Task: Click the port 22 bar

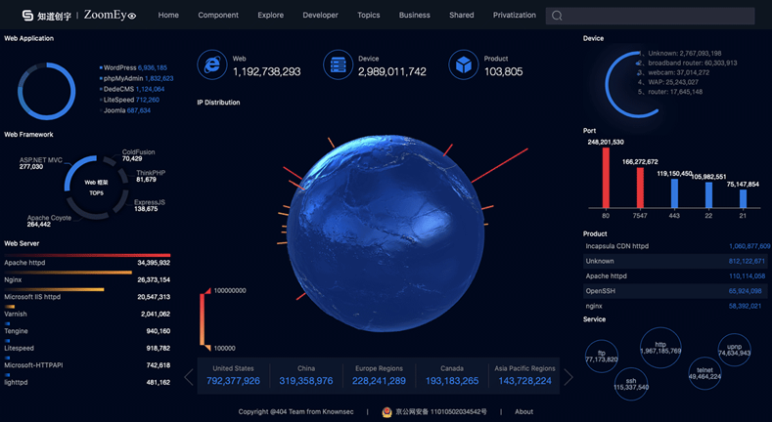Action: tap(708, 195)
